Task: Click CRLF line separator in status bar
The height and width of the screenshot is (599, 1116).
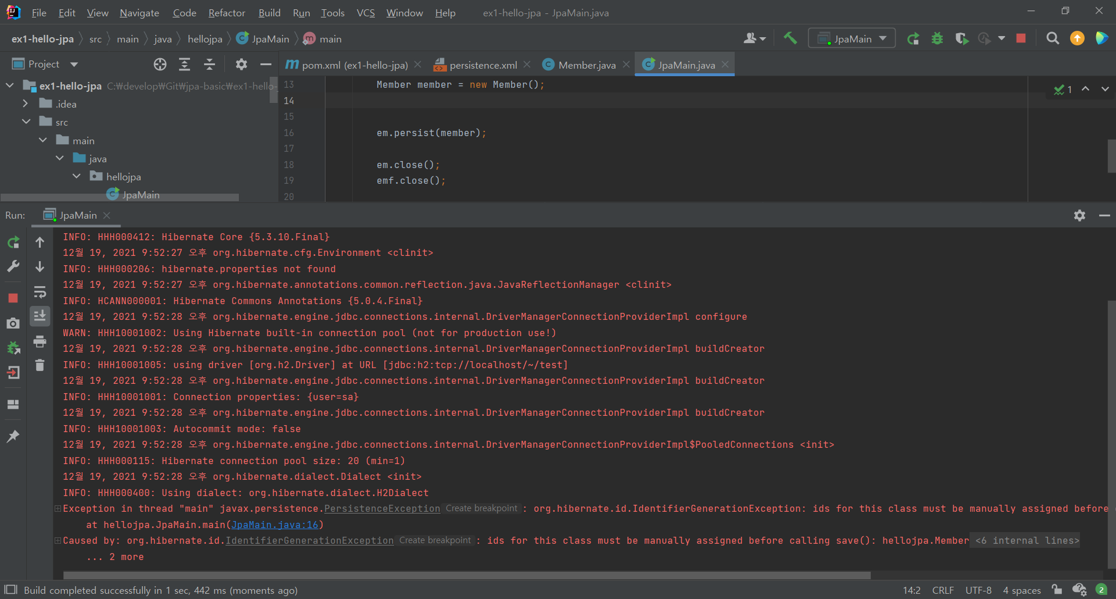Action: click(x=943, y=590)
